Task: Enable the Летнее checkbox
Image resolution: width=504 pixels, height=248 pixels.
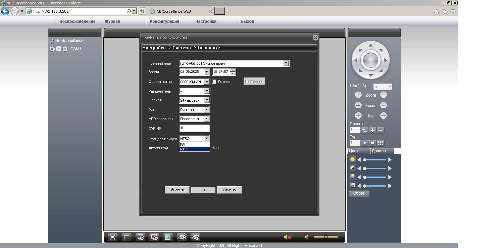Action: coord(214,82)
